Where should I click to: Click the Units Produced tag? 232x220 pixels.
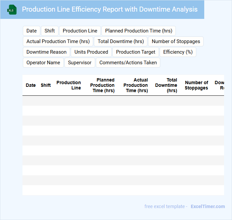[x=91, y=52]
